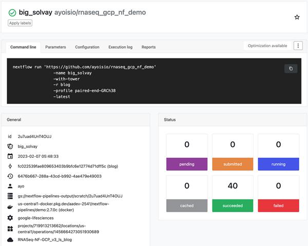Viewport: 308px width, 246px height.
Task: Open the Configuration tab
Action: (87, 47)
